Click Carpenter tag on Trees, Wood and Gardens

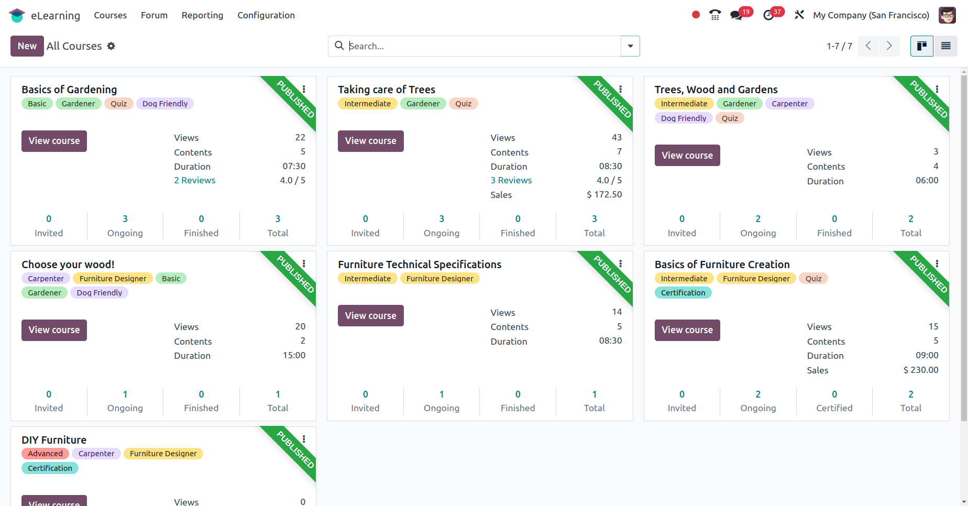[x=789, y=104]
